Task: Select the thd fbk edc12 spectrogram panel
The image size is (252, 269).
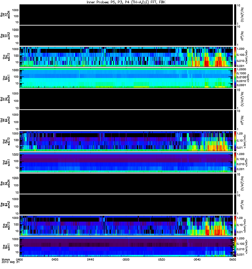Action: coord(126,141)
